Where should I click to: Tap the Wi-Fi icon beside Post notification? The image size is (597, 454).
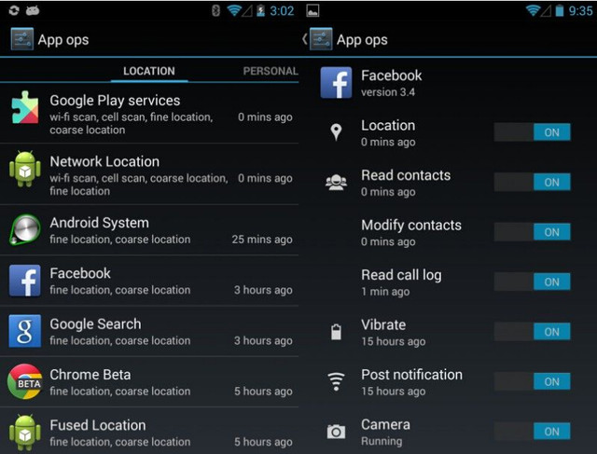[336, 381]
